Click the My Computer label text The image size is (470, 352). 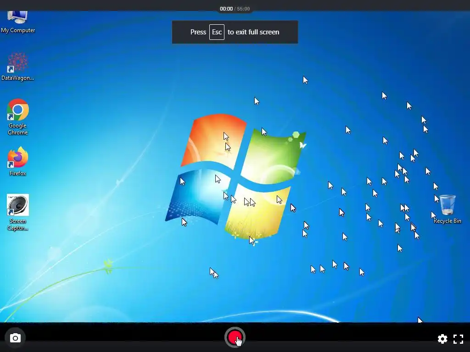(18, 30)
